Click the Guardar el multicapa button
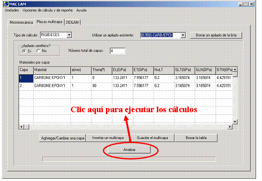The image size is (262, 181). 152,138
